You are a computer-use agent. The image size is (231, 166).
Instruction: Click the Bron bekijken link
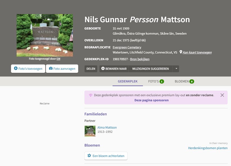140,59
